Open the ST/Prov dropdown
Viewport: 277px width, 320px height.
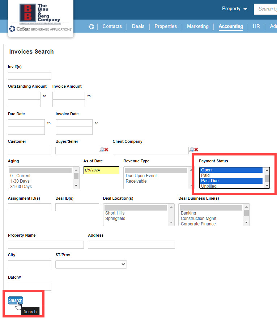(x=91, y=264)
